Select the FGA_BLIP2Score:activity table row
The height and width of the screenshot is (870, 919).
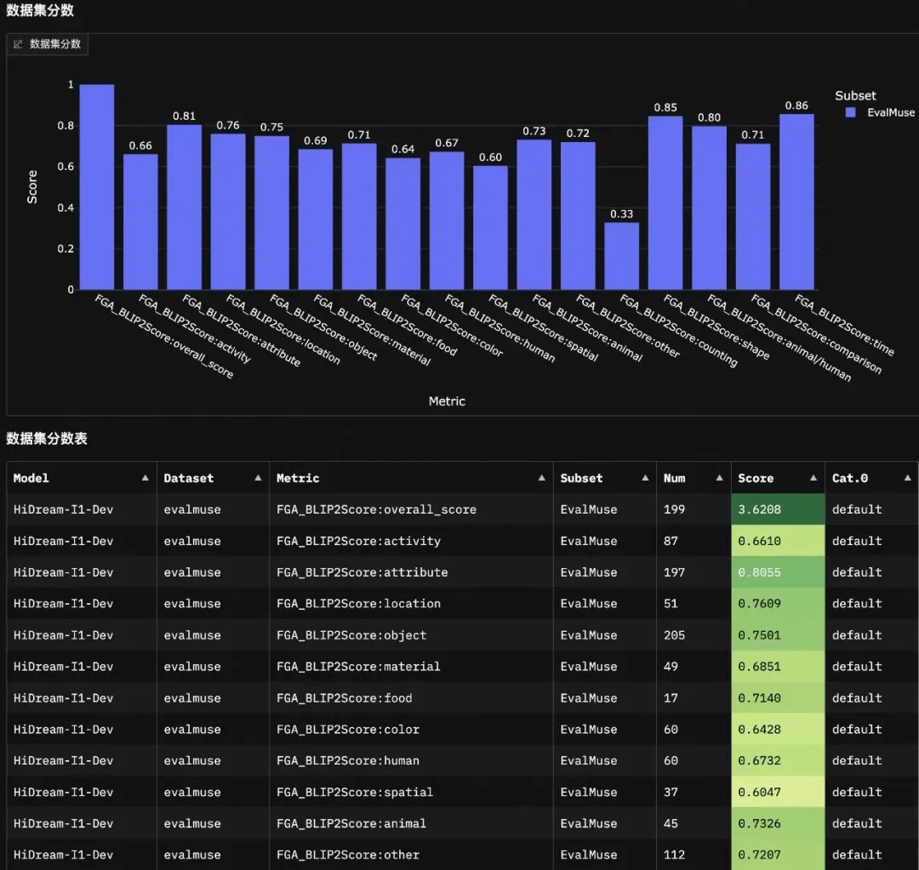click(462, 541)
